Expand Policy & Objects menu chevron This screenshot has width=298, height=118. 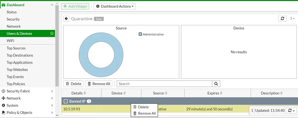[52, 113]
